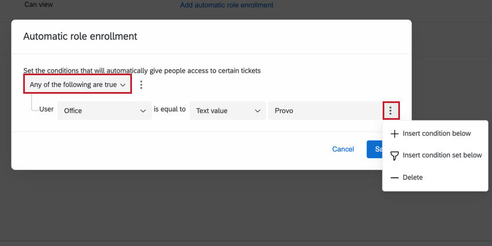
Task: Click chevron in 'Any of the following' selector
Action: pyautogui.click(x=123, y=85)
